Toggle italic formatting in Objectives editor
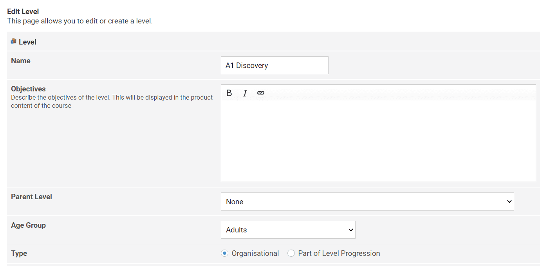 coord(245,93)
